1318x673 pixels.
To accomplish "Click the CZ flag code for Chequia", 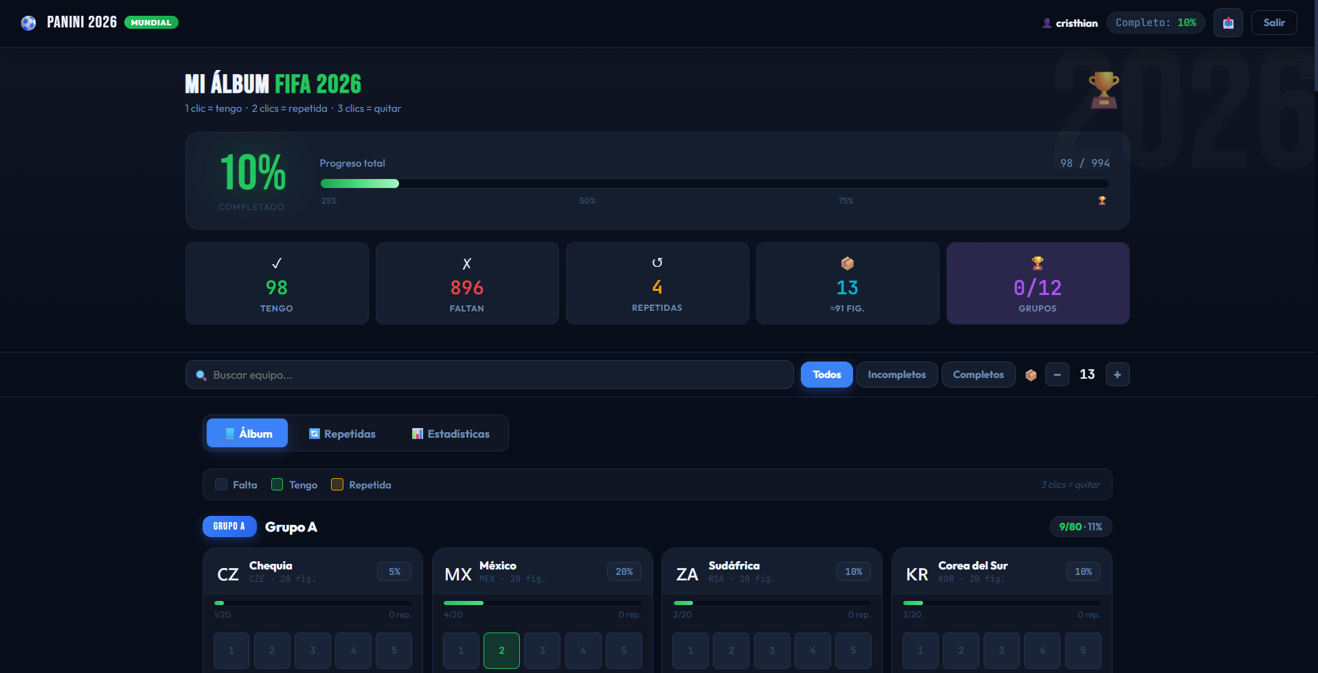I will [x=228, y=574].
